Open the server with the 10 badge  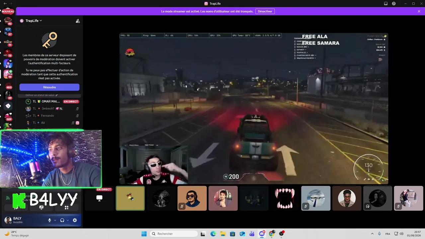click(x=8, y=74)
